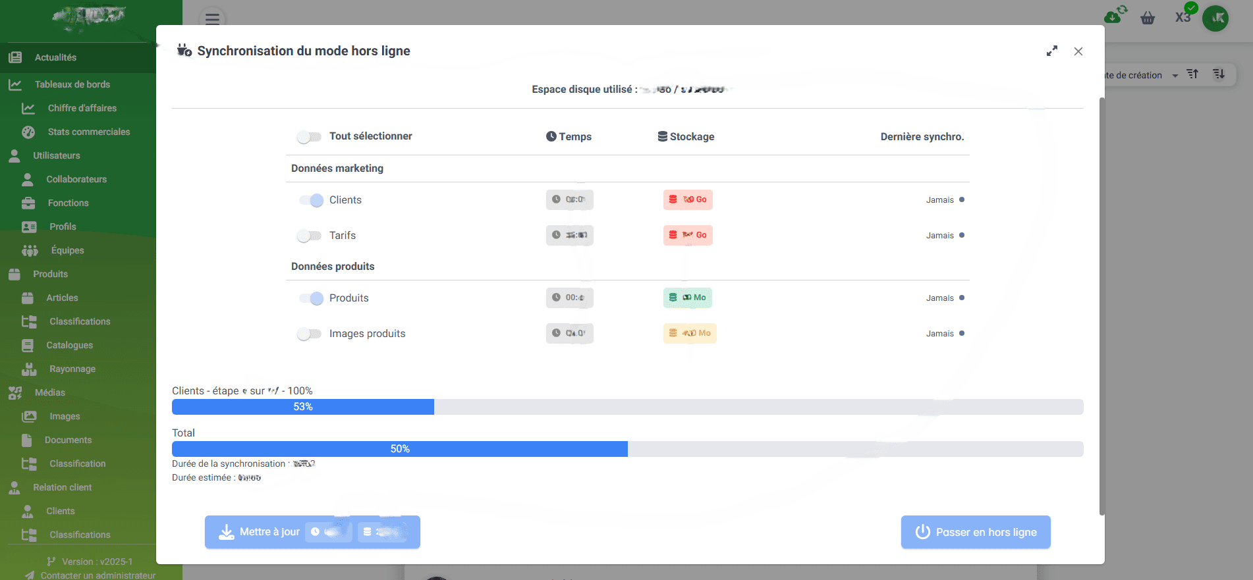Click the product Classifications tree icon
Screen dimensions: 1253x580
coord(29,321)
